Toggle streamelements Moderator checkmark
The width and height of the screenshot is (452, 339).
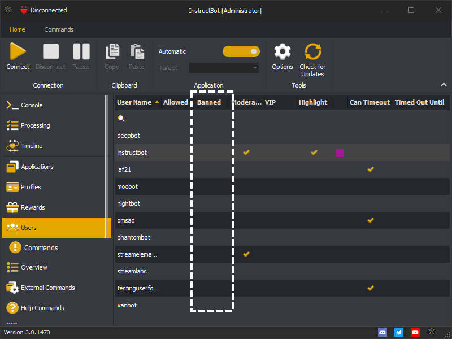coord(246,254)
